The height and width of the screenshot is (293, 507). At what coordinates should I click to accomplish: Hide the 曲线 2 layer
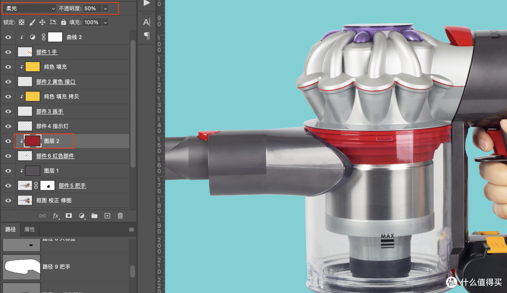pyautogui.click(x=8, y=37)
